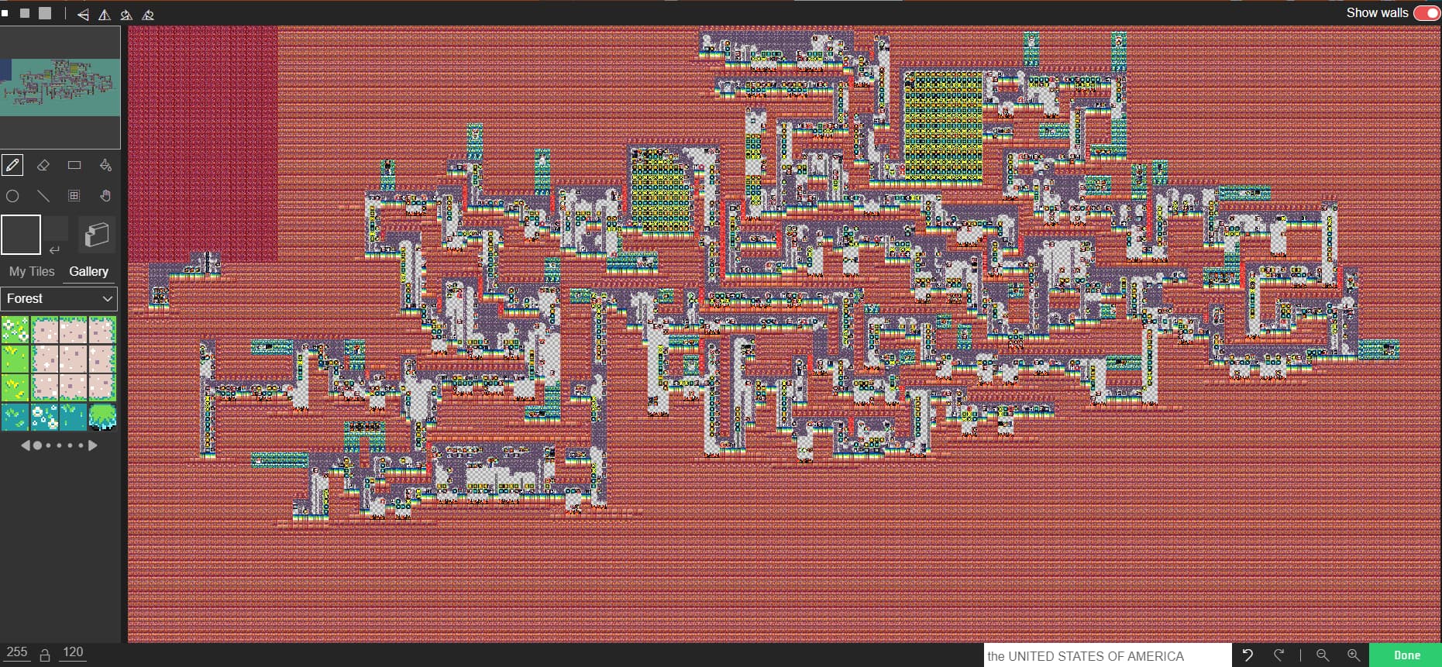This screenshot has width=1442, height=667.
Task: Select the pencil draw tool
Action: [x=12, y=165]
